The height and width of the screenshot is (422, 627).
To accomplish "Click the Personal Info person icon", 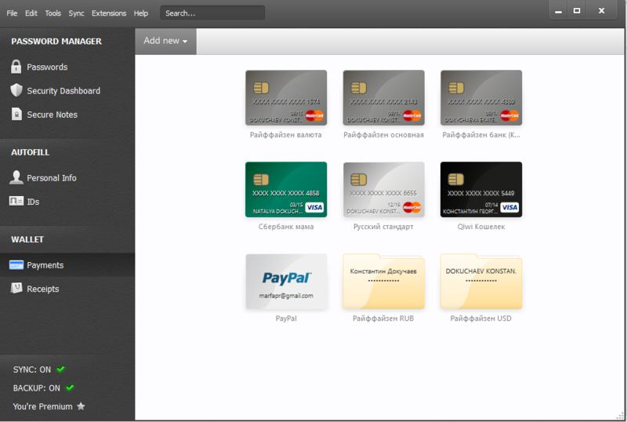I will (16, 177).
